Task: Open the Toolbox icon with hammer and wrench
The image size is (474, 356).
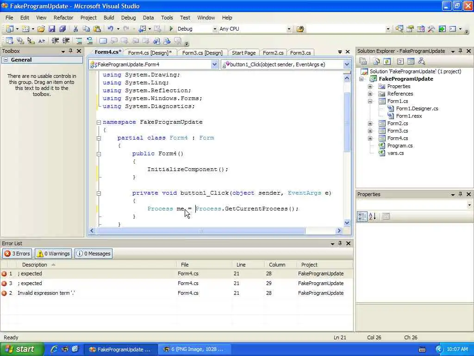Action: tap(431, 29)
